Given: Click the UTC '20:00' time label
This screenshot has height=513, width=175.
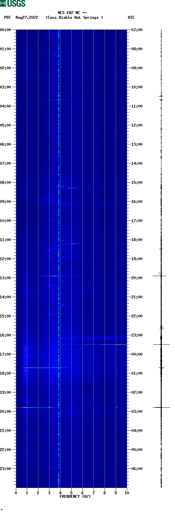Looking at the screenshot, I should coord(137,278).
